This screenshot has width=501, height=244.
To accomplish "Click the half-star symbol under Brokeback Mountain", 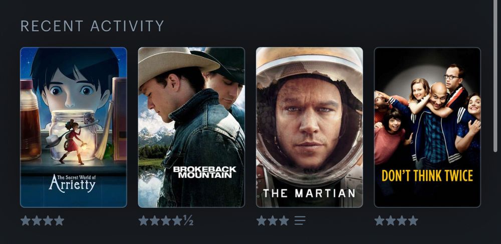I will tap(188, 220).
